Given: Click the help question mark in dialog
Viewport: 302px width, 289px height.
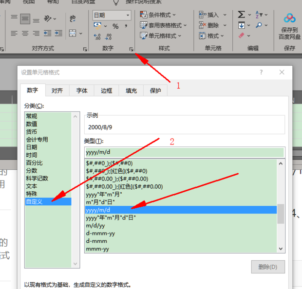Looking at the screenshot, I should coord(261,72).
